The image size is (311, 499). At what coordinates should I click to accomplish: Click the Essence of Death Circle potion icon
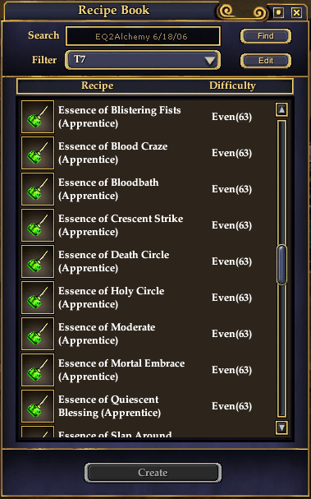[38, 261]
